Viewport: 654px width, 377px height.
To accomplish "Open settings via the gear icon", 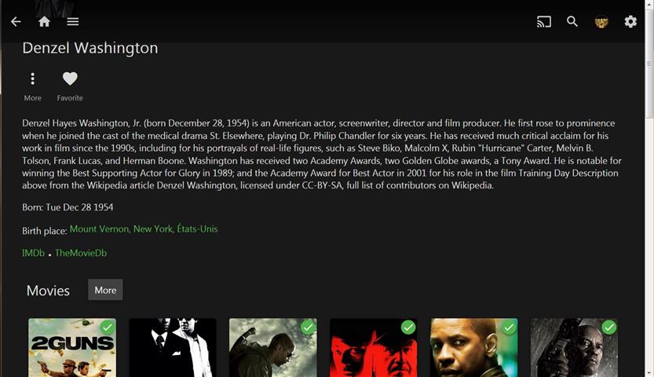I will click(630, 22).
